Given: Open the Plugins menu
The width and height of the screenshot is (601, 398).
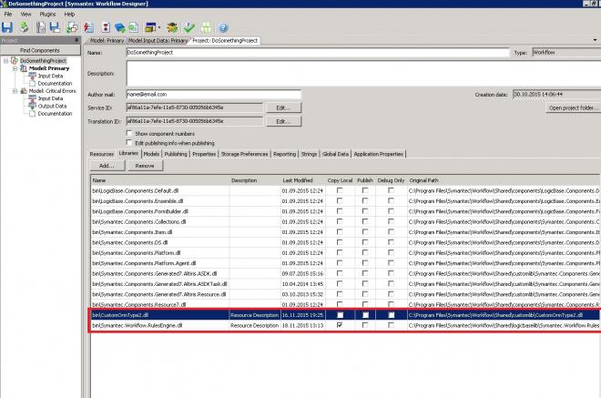Looking at the screenshot, I should click(x=48, y=15).
